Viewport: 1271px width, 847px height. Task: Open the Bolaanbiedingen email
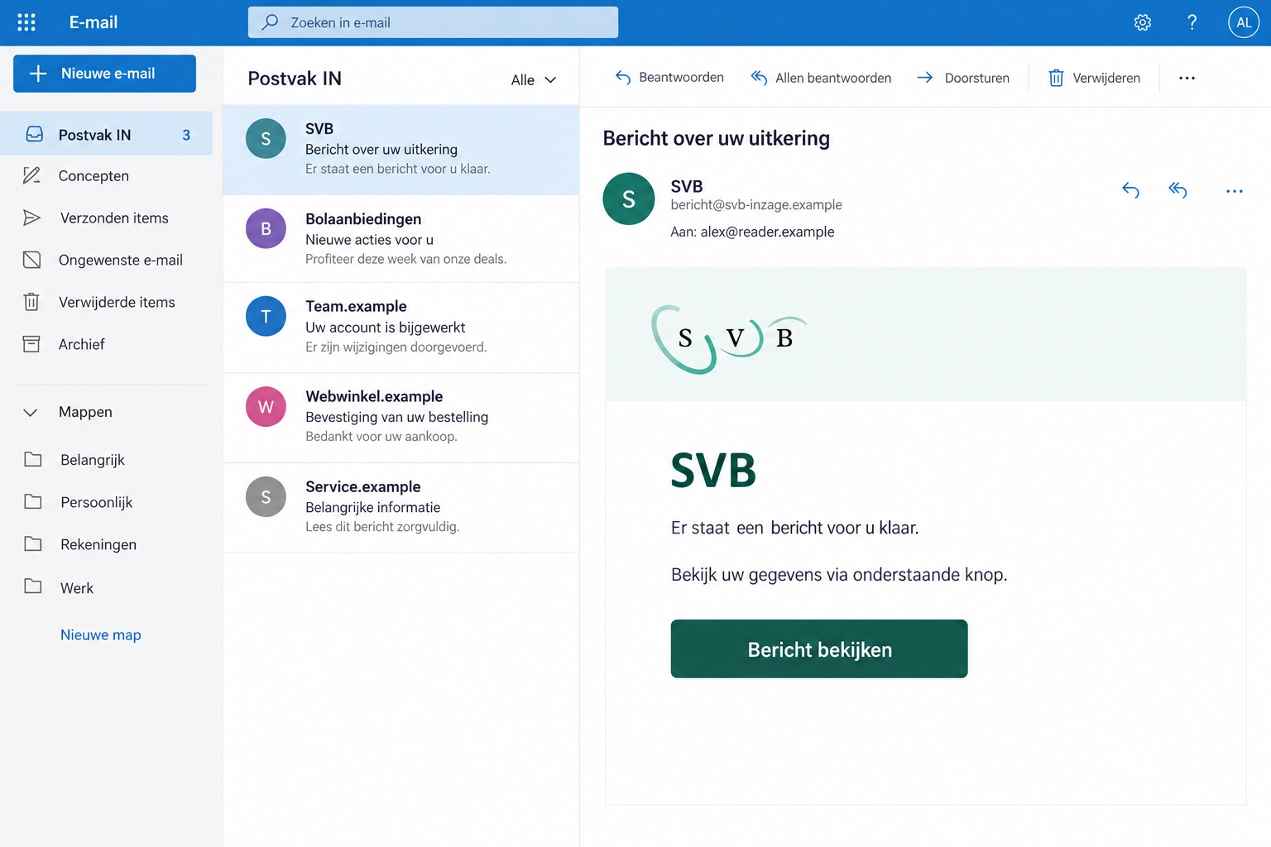pyautogui.click(x=401, y=239)
